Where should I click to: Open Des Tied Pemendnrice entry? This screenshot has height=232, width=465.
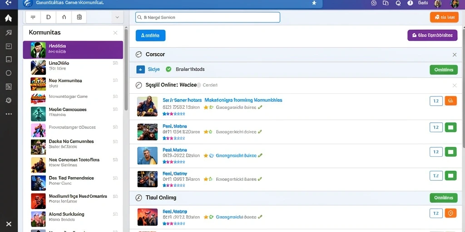click(73, 182)
